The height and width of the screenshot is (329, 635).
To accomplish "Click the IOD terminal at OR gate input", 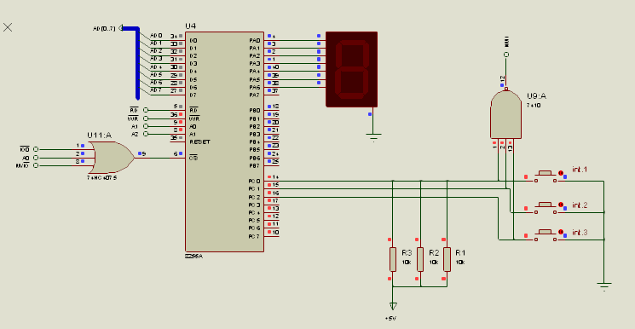I will (36, 149).
